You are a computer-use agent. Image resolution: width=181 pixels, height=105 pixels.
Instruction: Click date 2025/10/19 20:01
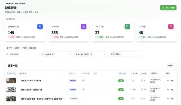click(x=155, y=81)
